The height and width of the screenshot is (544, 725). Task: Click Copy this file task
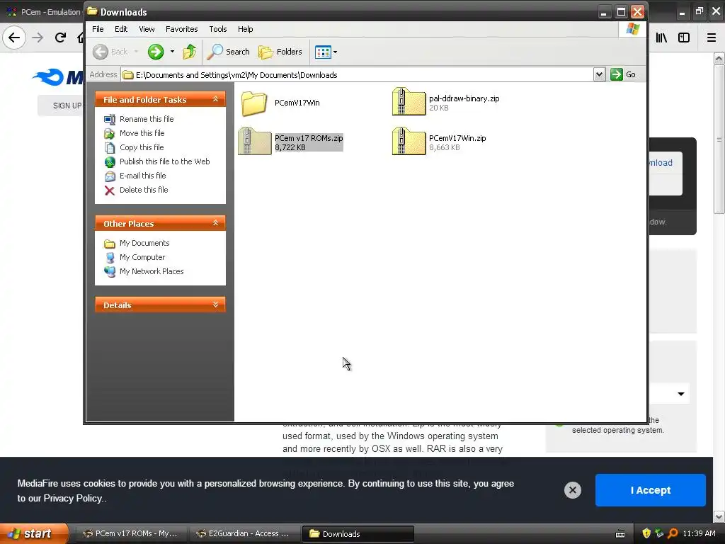pyautogui.click(x=142, y=147)
